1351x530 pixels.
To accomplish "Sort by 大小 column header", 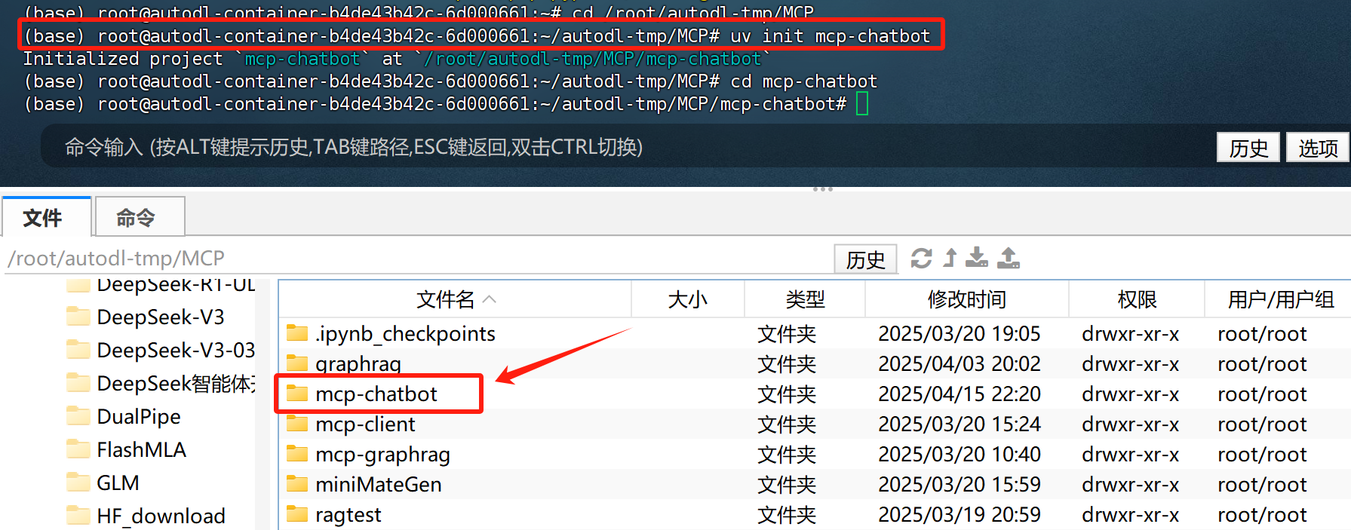I will point(687,299).
